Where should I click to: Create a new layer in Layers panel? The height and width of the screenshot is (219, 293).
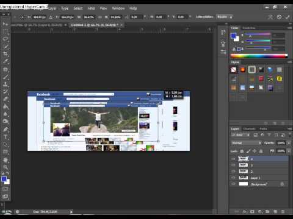pos(275,212)
